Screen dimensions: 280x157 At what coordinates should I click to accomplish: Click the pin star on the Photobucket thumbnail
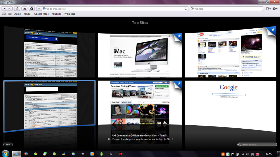click(179, 83)
